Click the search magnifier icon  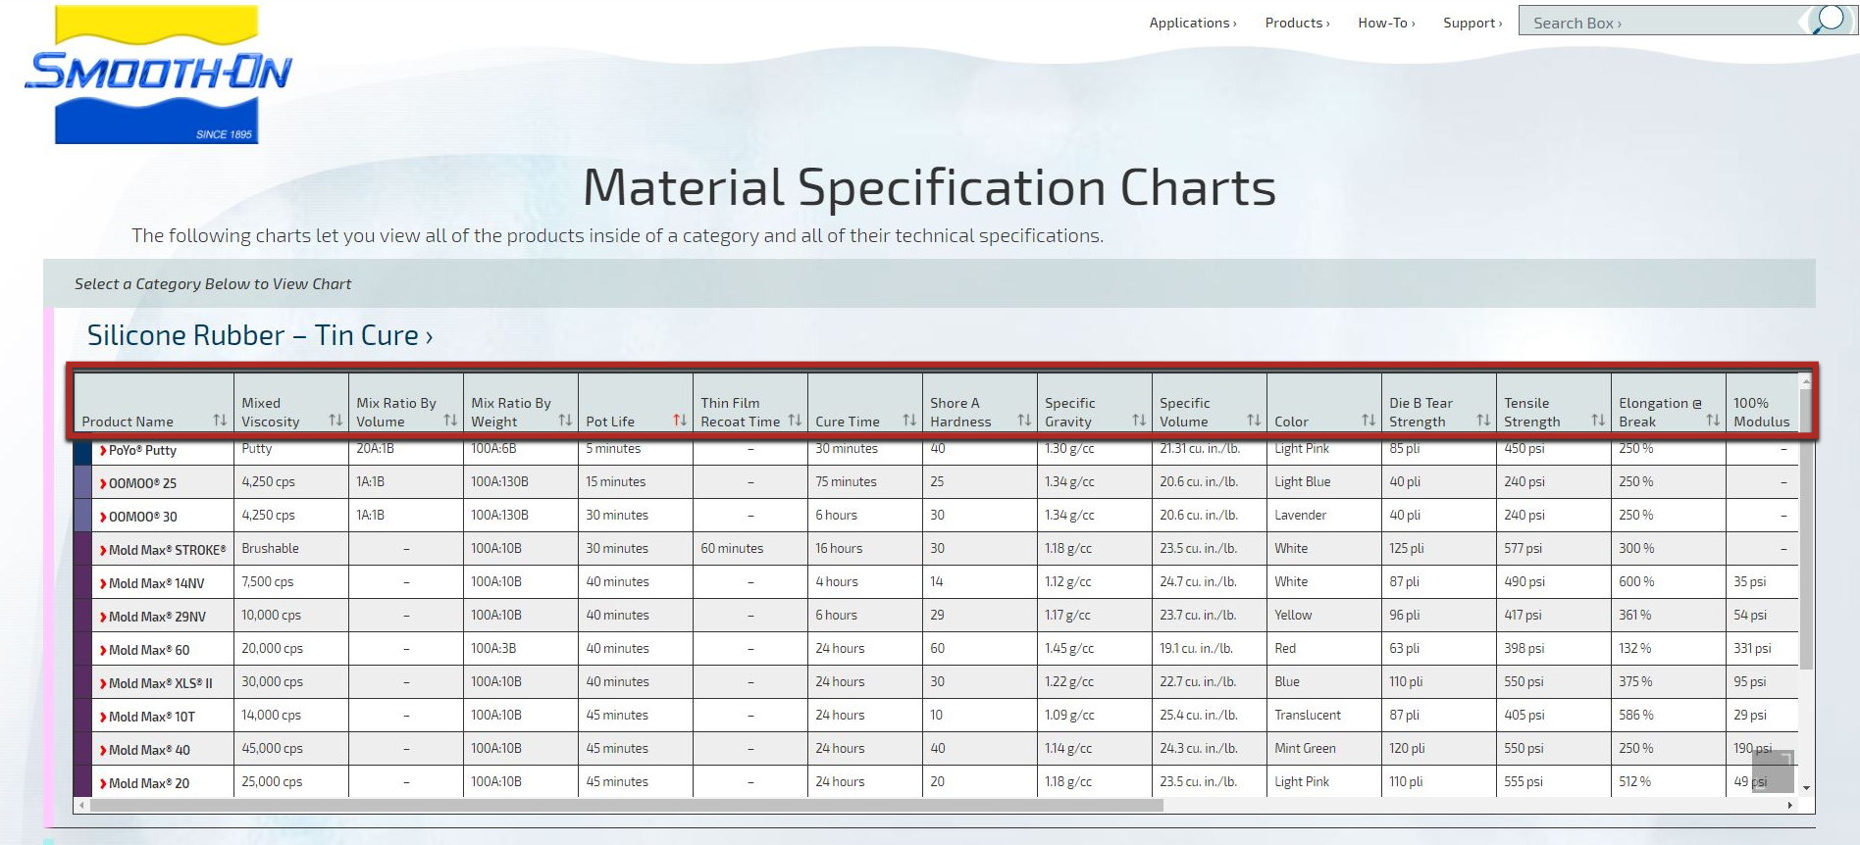(x=1829, y=20)
